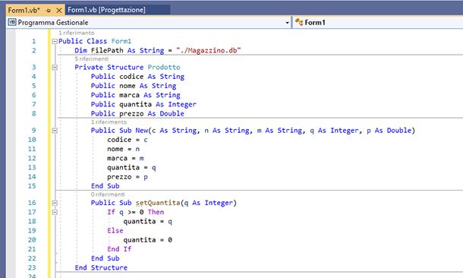Image resolution: width=463 pixels, height=278 pixels.
Task: Click the 'marca = m' assignment line
Action: point(125,158)
